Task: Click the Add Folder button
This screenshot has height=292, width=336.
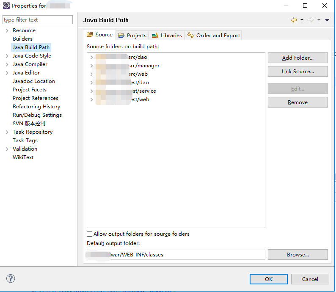Action: point(297,58)
